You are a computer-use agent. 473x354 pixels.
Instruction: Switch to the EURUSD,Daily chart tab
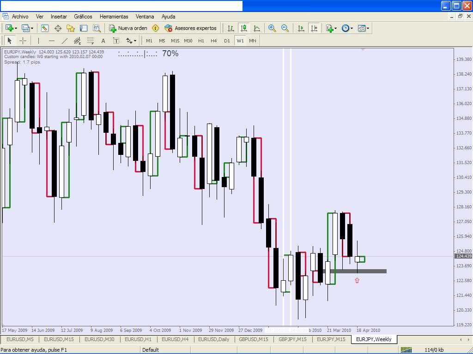[213, 339]
